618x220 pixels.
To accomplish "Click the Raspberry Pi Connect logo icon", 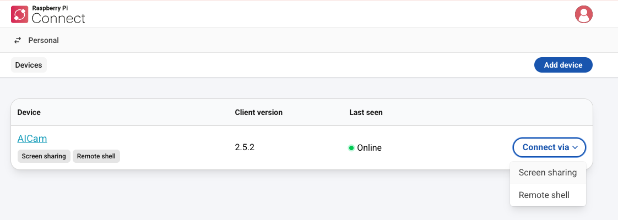I will [20, 14].
